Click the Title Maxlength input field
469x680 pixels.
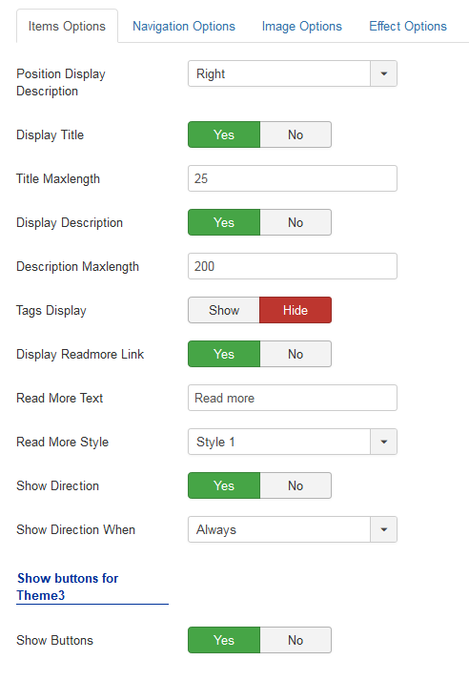coord(293,178)
